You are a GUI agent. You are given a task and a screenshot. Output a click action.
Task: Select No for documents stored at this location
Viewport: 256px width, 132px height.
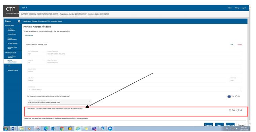(x=238, y=110)
